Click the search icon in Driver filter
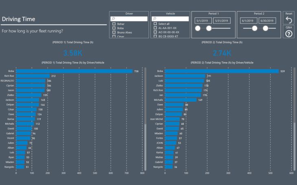The height and width of the screenshot is (185, 297). coord(113,19)
